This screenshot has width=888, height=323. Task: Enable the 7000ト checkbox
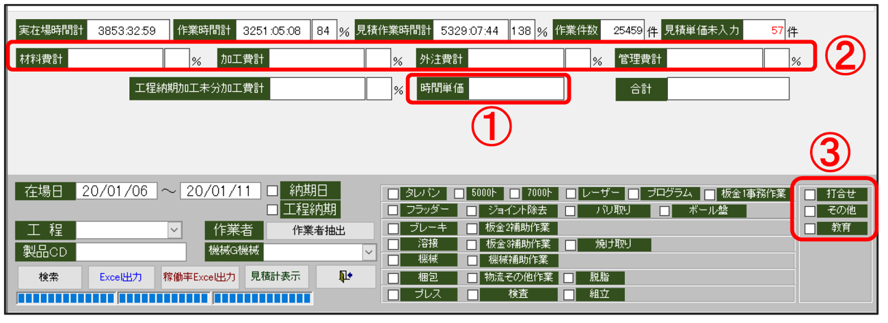[x=515, y=193]
